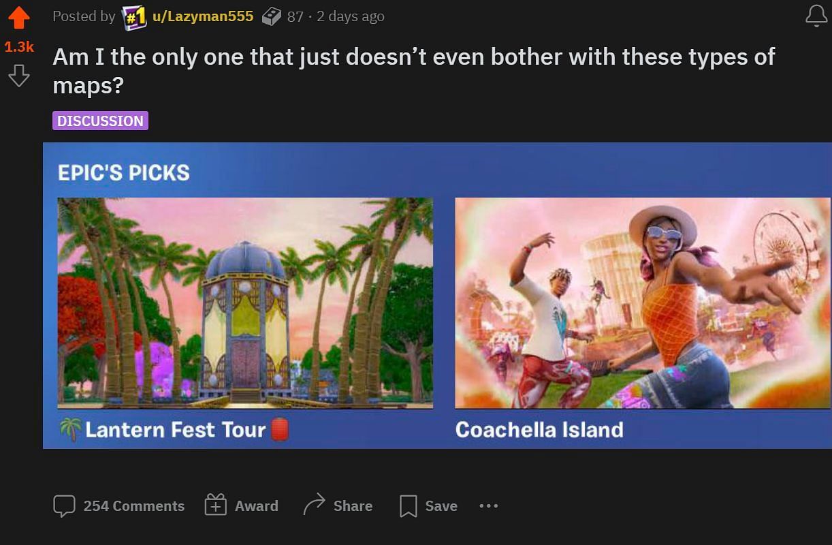Select the Lantern Fest Tour caption text
832x545 pixels.
click(x=175, y=429)
